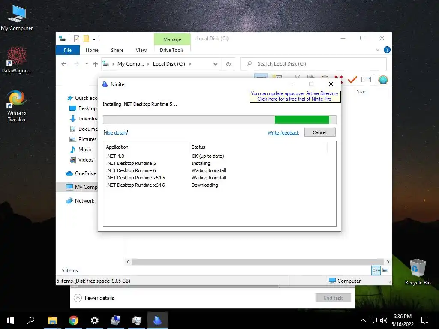Expand the chevron after My Comp... breadcrumb
This screenshot has height=329, width=439.
[148, 64]
